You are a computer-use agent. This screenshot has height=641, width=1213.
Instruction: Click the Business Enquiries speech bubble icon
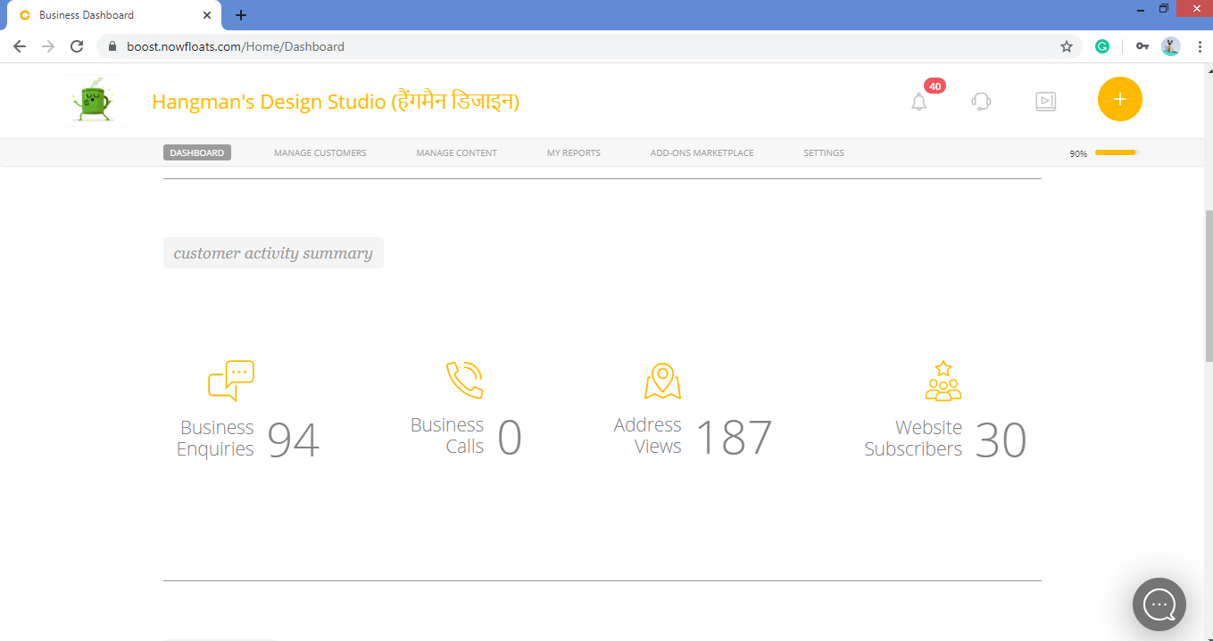(231, 381)
